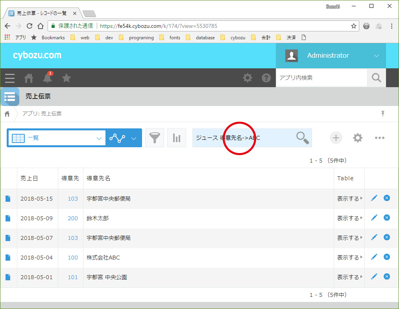This screenshot has width=399, height=309.
Task: Expand the graph view dropdown arrow
Action: point(134,138)
